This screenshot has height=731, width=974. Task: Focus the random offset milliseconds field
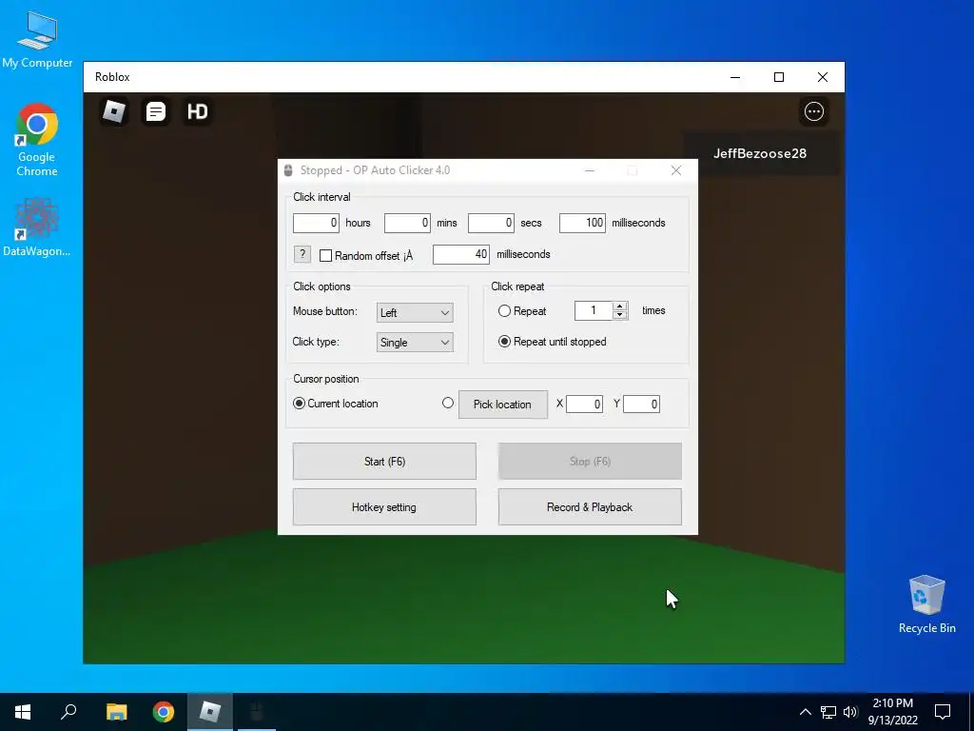pyautogui.click(x=461, y=254)
